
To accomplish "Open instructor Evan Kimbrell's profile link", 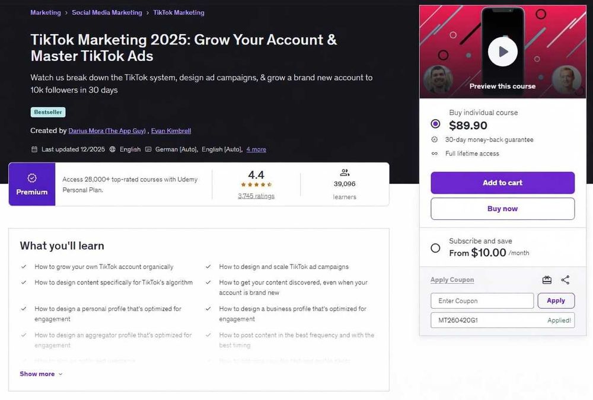I will coord(171,130).
